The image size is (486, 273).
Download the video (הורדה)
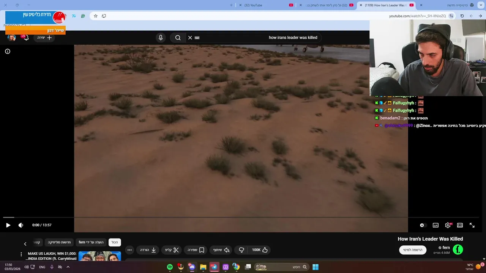click(x=148, y=250)
